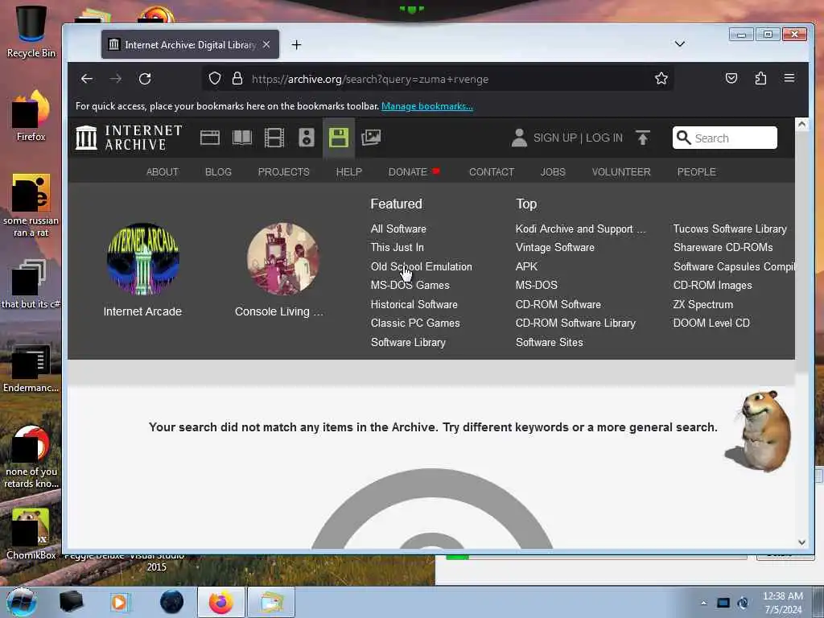Screen dimensions: 824x618
Task: Click the Upload arrow icon
Action: (643, 138)
